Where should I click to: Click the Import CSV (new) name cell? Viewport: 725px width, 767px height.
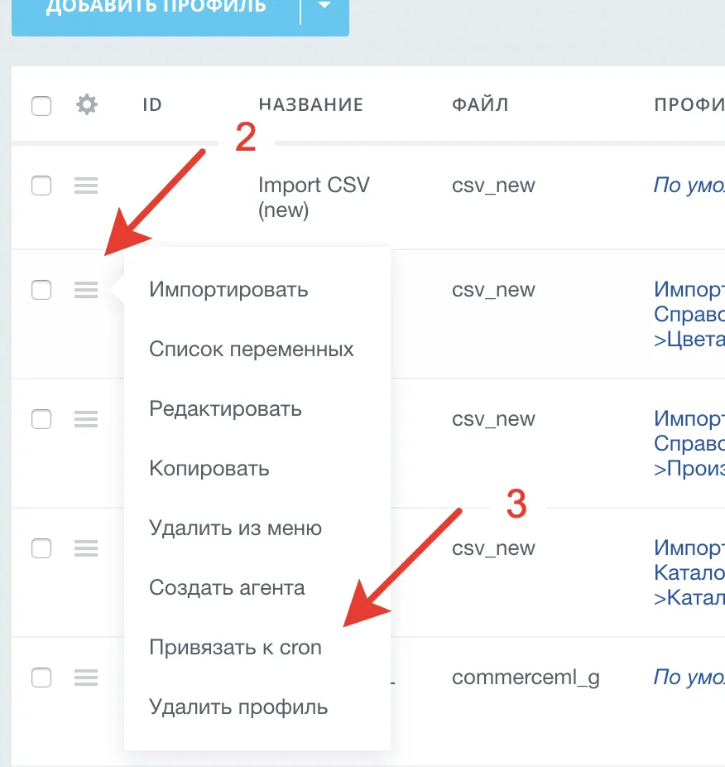(314, 198)
